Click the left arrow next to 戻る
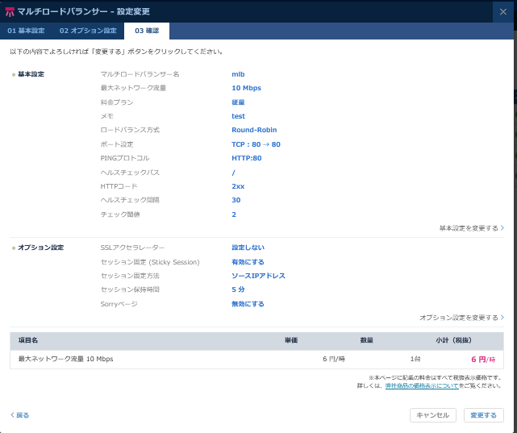Screen dimensions: 517x433 tap(12, 415)
